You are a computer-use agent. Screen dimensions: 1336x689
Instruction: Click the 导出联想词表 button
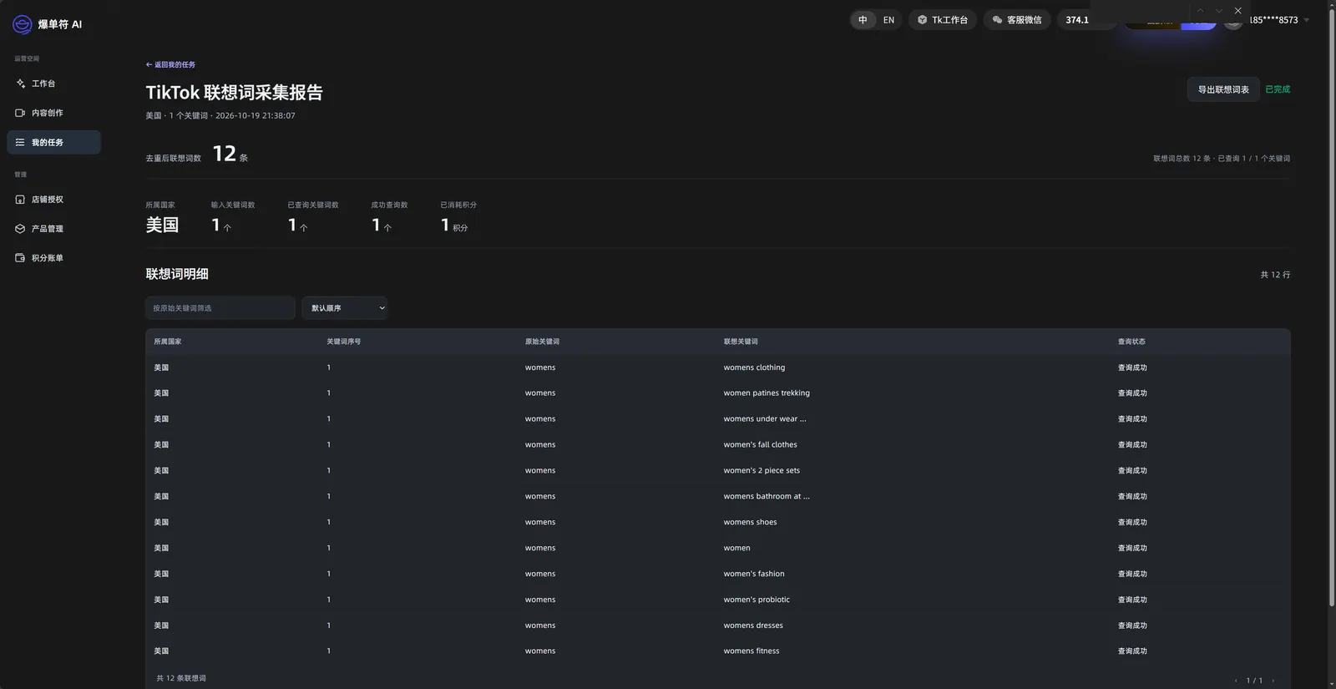(1223, 89)
